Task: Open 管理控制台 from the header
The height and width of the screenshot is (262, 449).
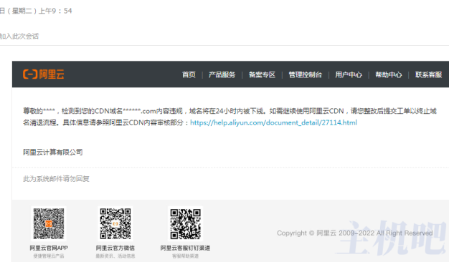Action: pyautogui.click(x=306, y=75)
